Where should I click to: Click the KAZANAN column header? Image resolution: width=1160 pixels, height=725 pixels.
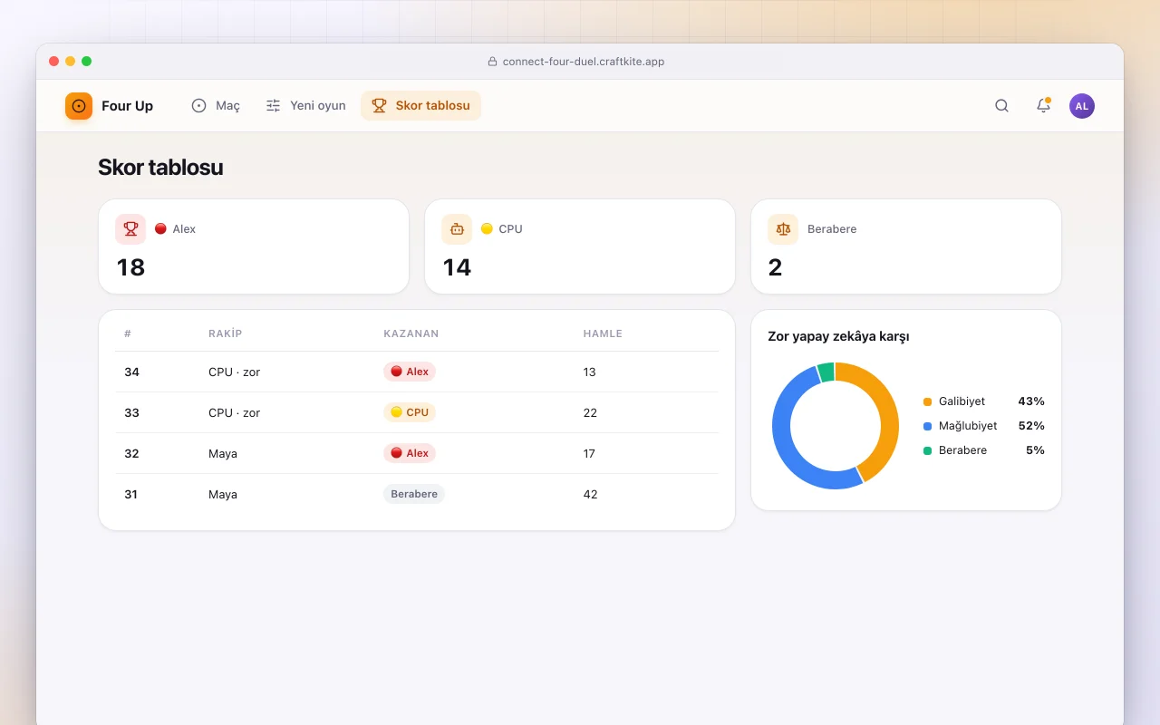tap(411, 333)
